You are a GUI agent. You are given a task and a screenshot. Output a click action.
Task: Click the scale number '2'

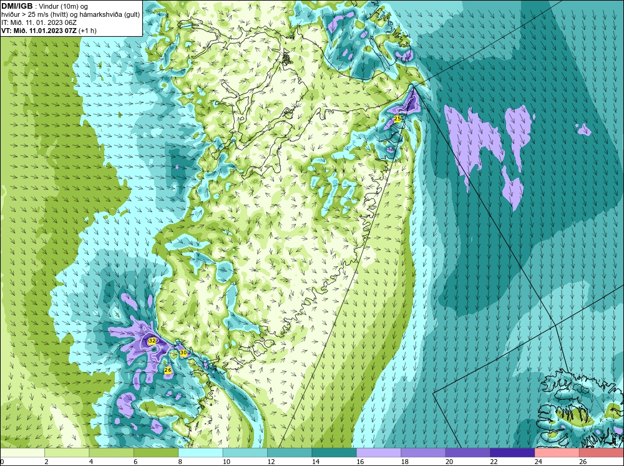click(47, 462)
